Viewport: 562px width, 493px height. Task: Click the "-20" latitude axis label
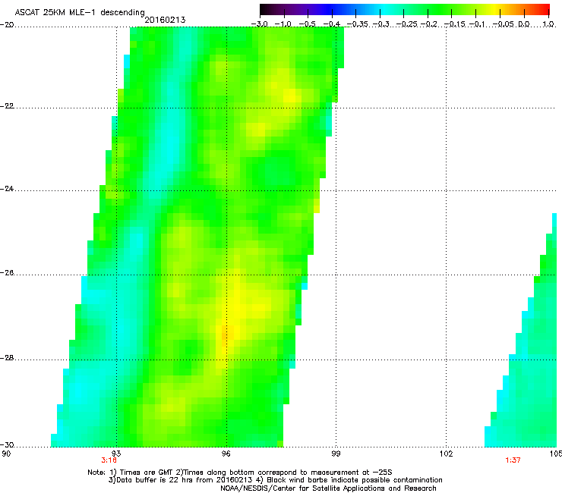[x=7, y=25]
